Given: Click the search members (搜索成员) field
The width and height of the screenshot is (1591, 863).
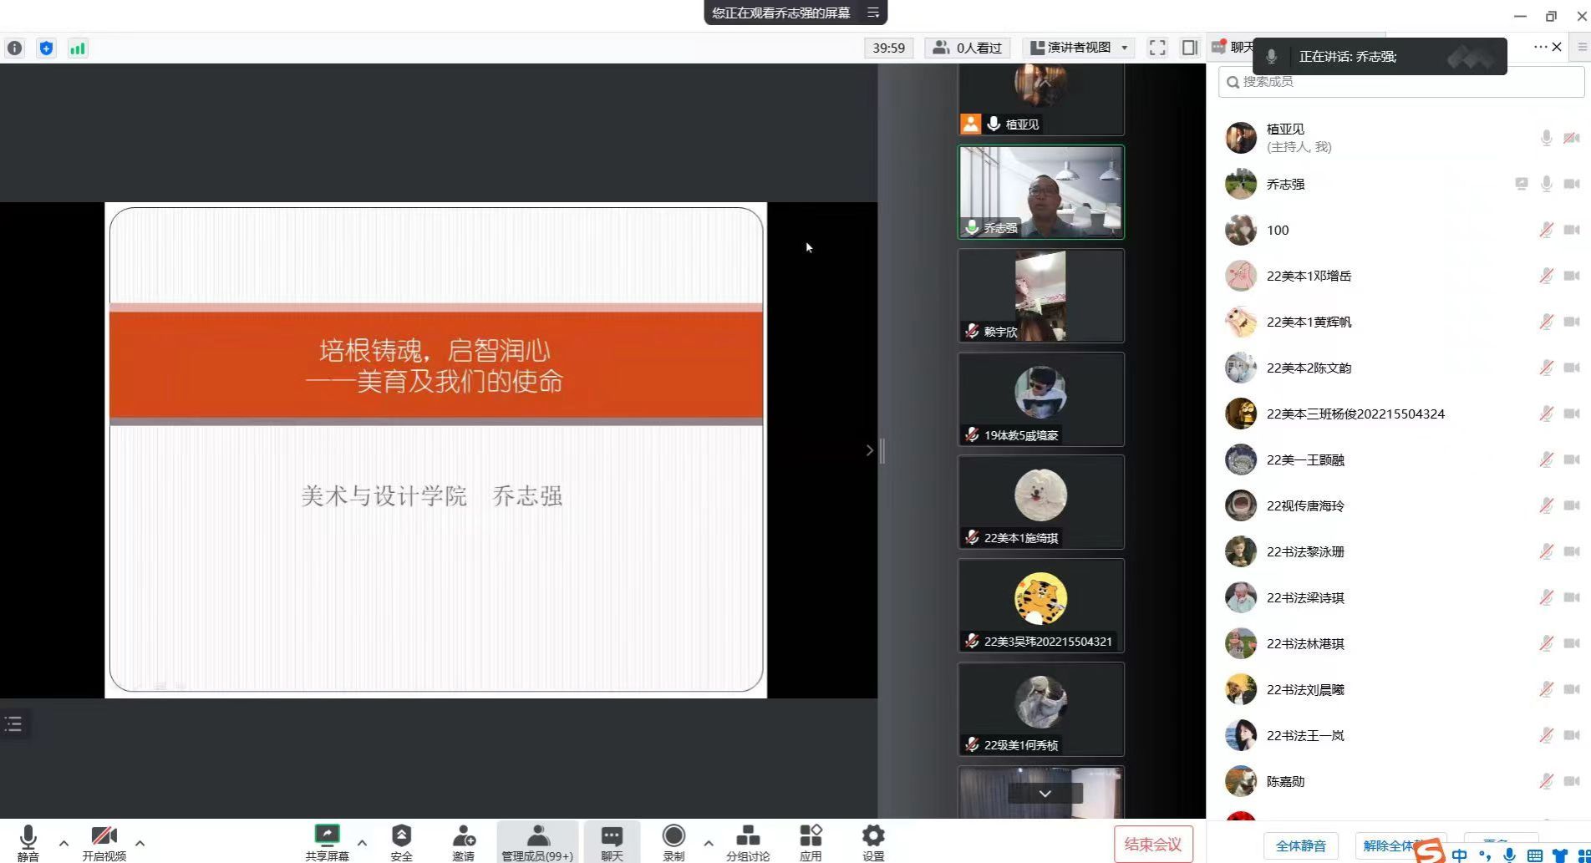Looking at the screenshot, I should click(x=1404, y=81).
